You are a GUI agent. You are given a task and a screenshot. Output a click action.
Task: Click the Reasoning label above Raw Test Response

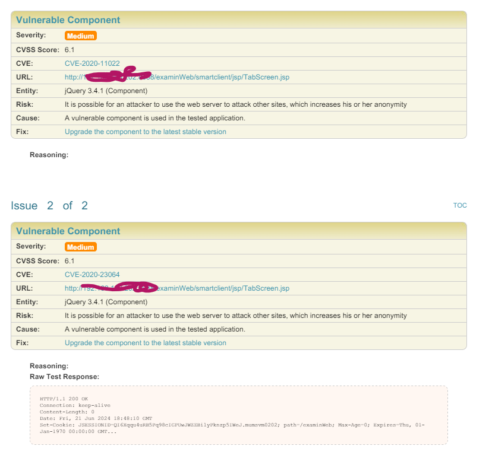[x=49, y=366]
